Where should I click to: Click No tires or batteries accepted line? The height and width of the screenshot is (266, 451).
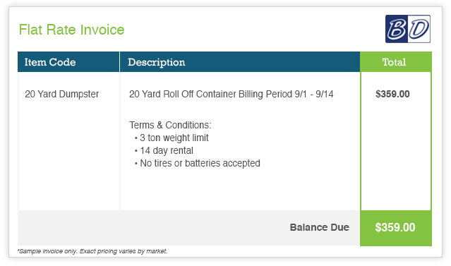(x=198, y=163)
